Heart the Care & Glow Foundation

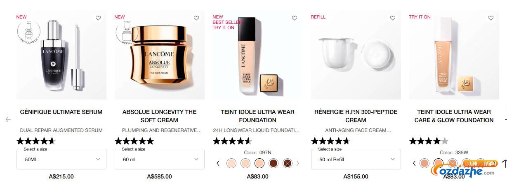point(491,18)
